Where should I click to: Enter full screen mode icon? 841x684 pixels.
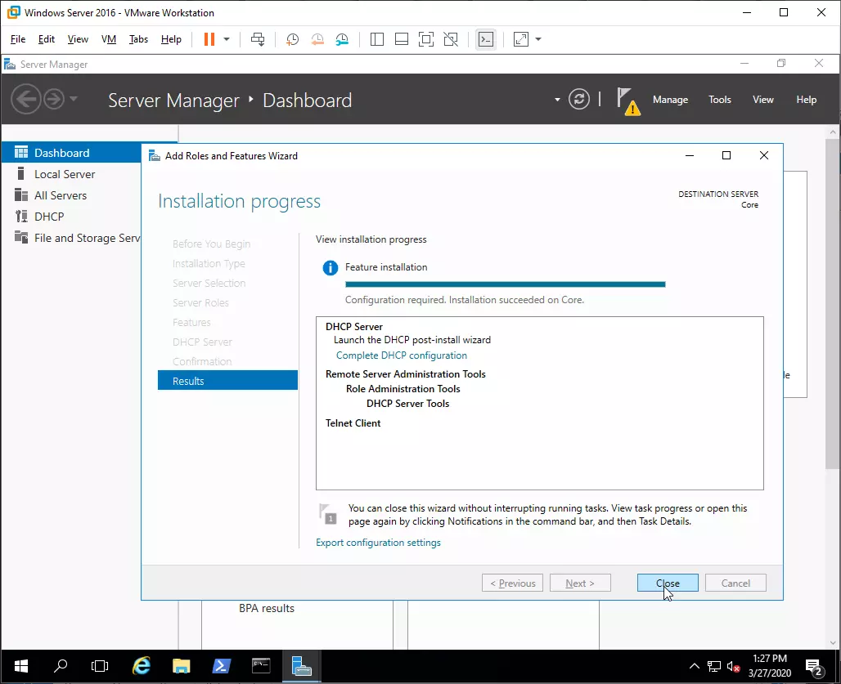point(426,39)
